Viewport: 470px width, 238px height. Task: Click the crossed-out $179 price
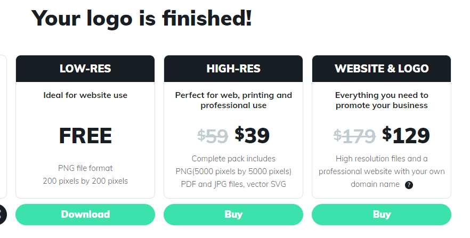coord(354,136)
